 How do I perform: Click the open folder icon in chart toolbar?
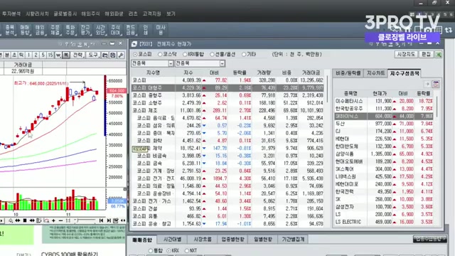[x=105, y=55]
